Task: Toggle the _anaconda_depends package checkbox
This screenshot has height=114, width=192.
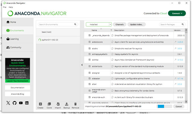Action: click(x=90, y=35)
